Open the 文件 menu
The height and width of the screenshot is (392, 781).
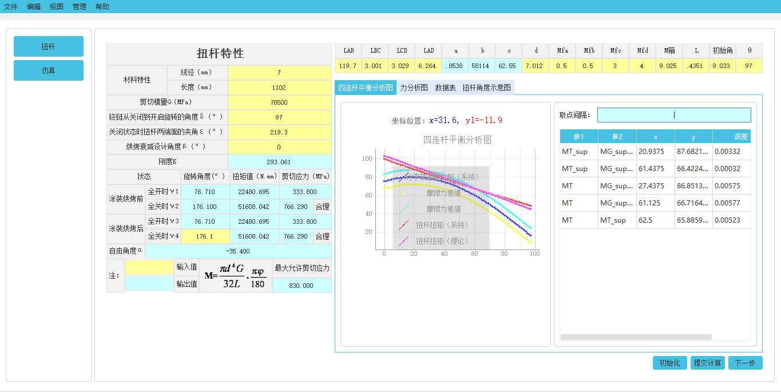pyautogui.click(x=10, y=6)
